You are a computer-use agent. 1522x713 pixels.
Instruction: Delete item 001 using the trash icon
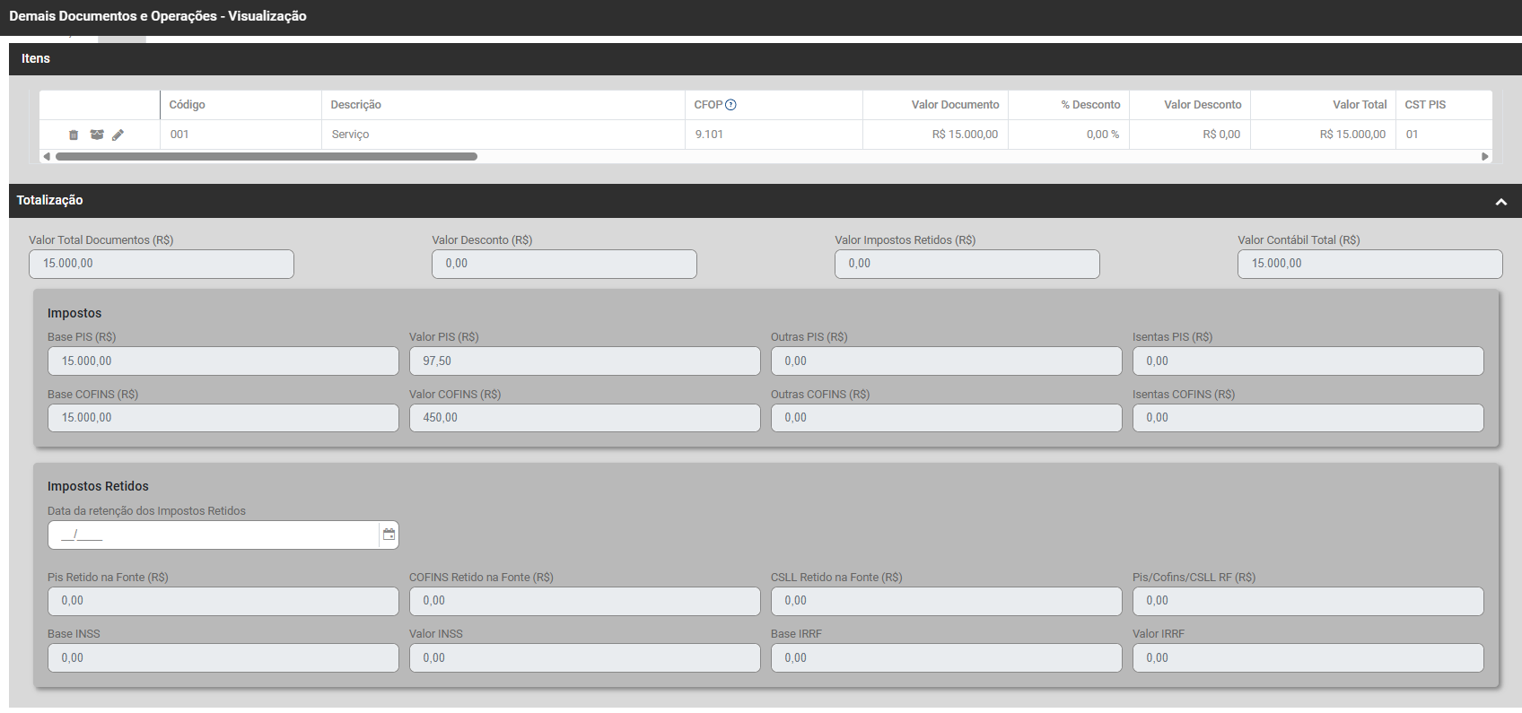click(x=74, y=135)
